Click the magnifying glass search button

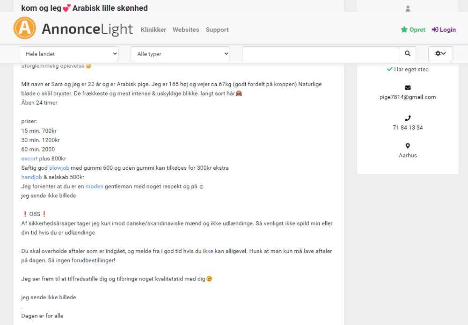click(408, 54)
